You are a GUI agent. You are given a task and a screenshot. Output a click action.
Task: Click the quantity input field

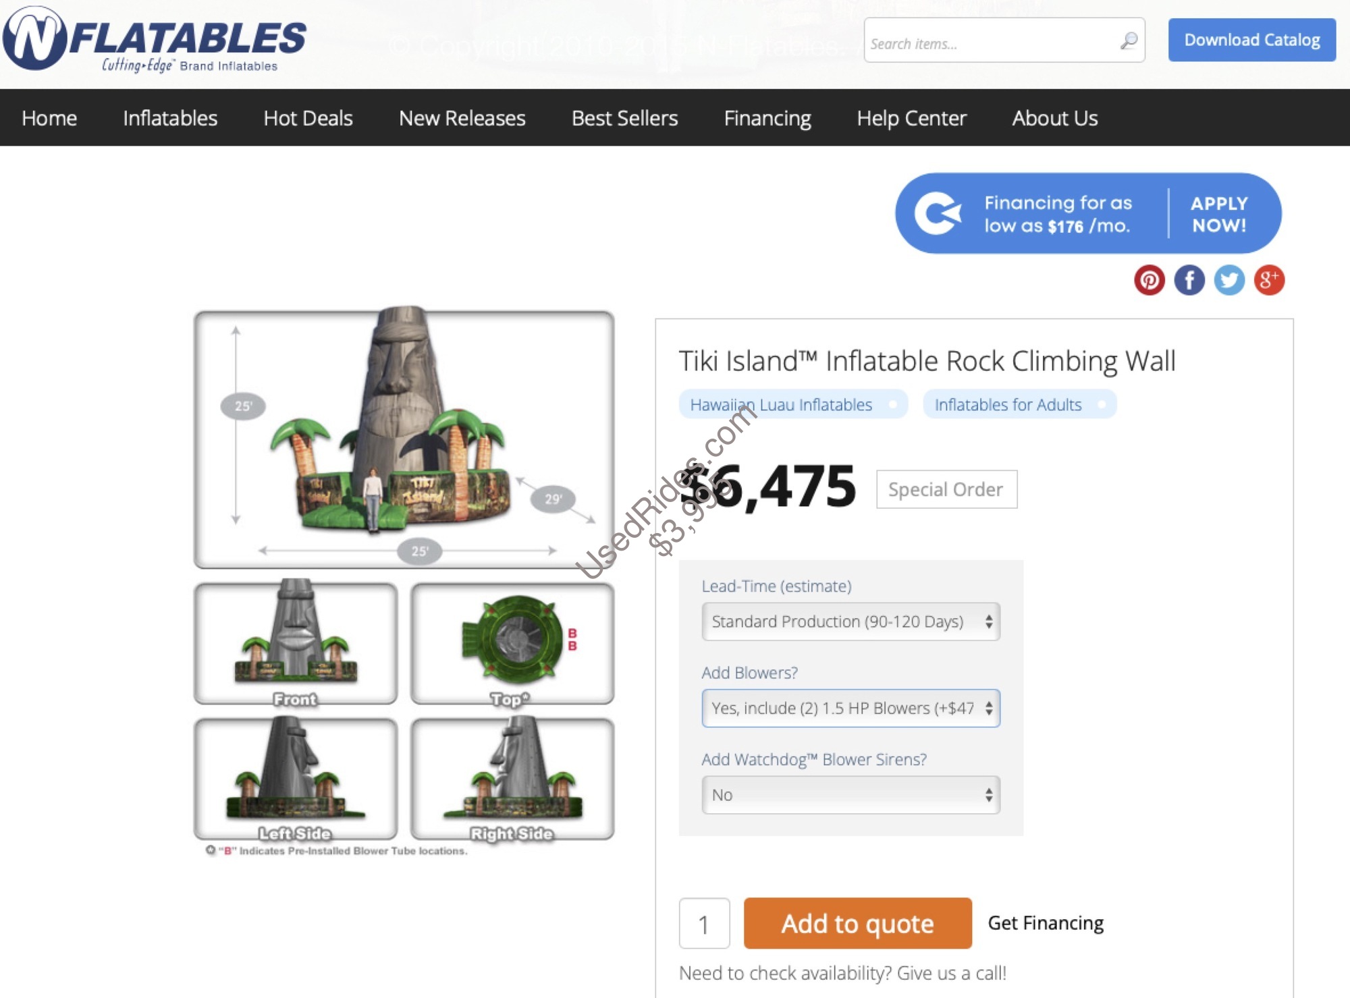pyautogui.click(x=704, y=923)
